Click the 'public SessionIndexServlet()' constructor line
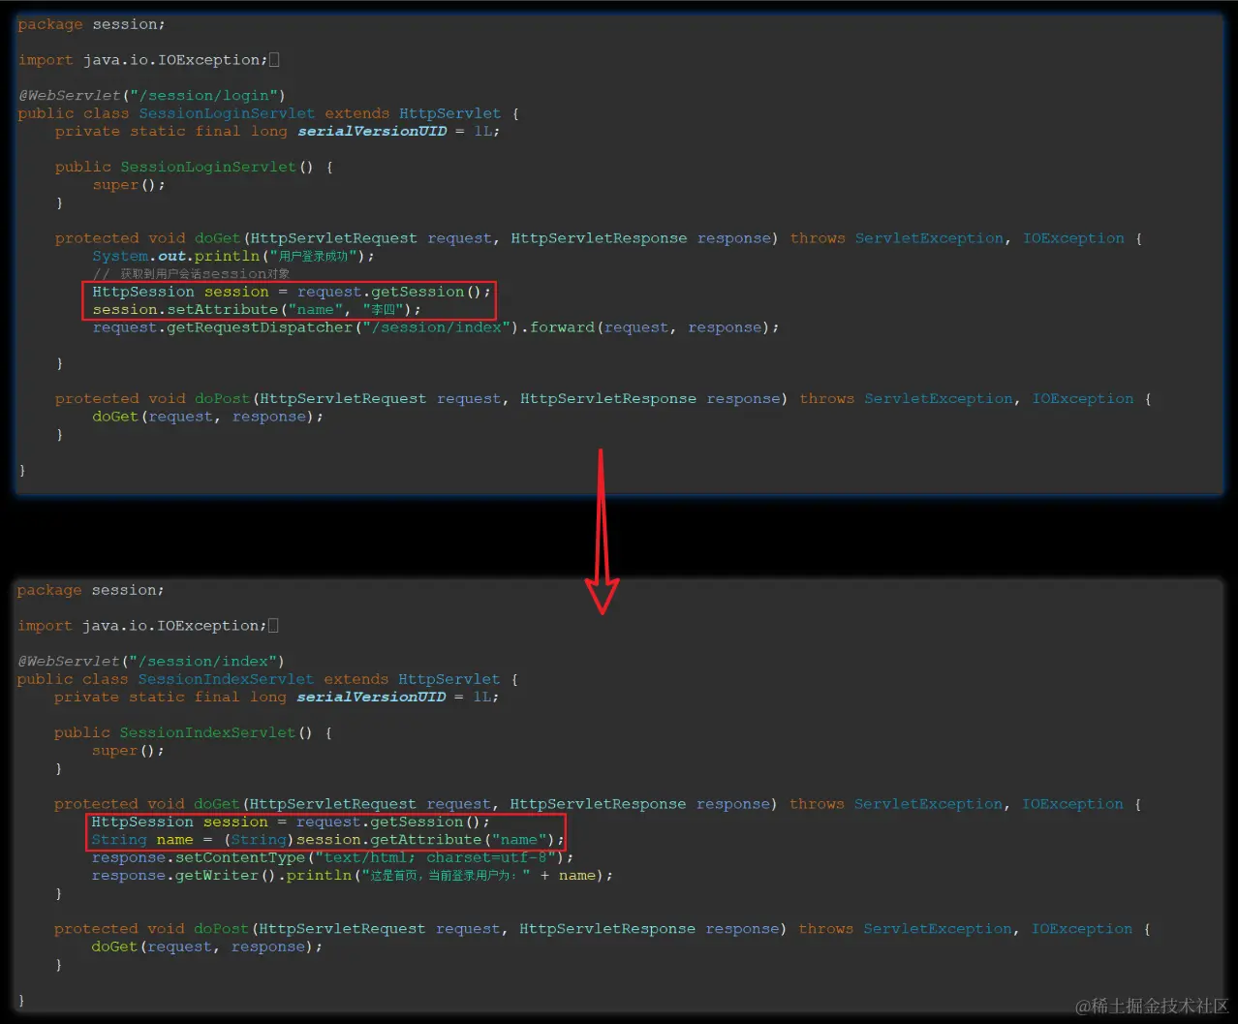The image size is (1238, 1024). 193,732
